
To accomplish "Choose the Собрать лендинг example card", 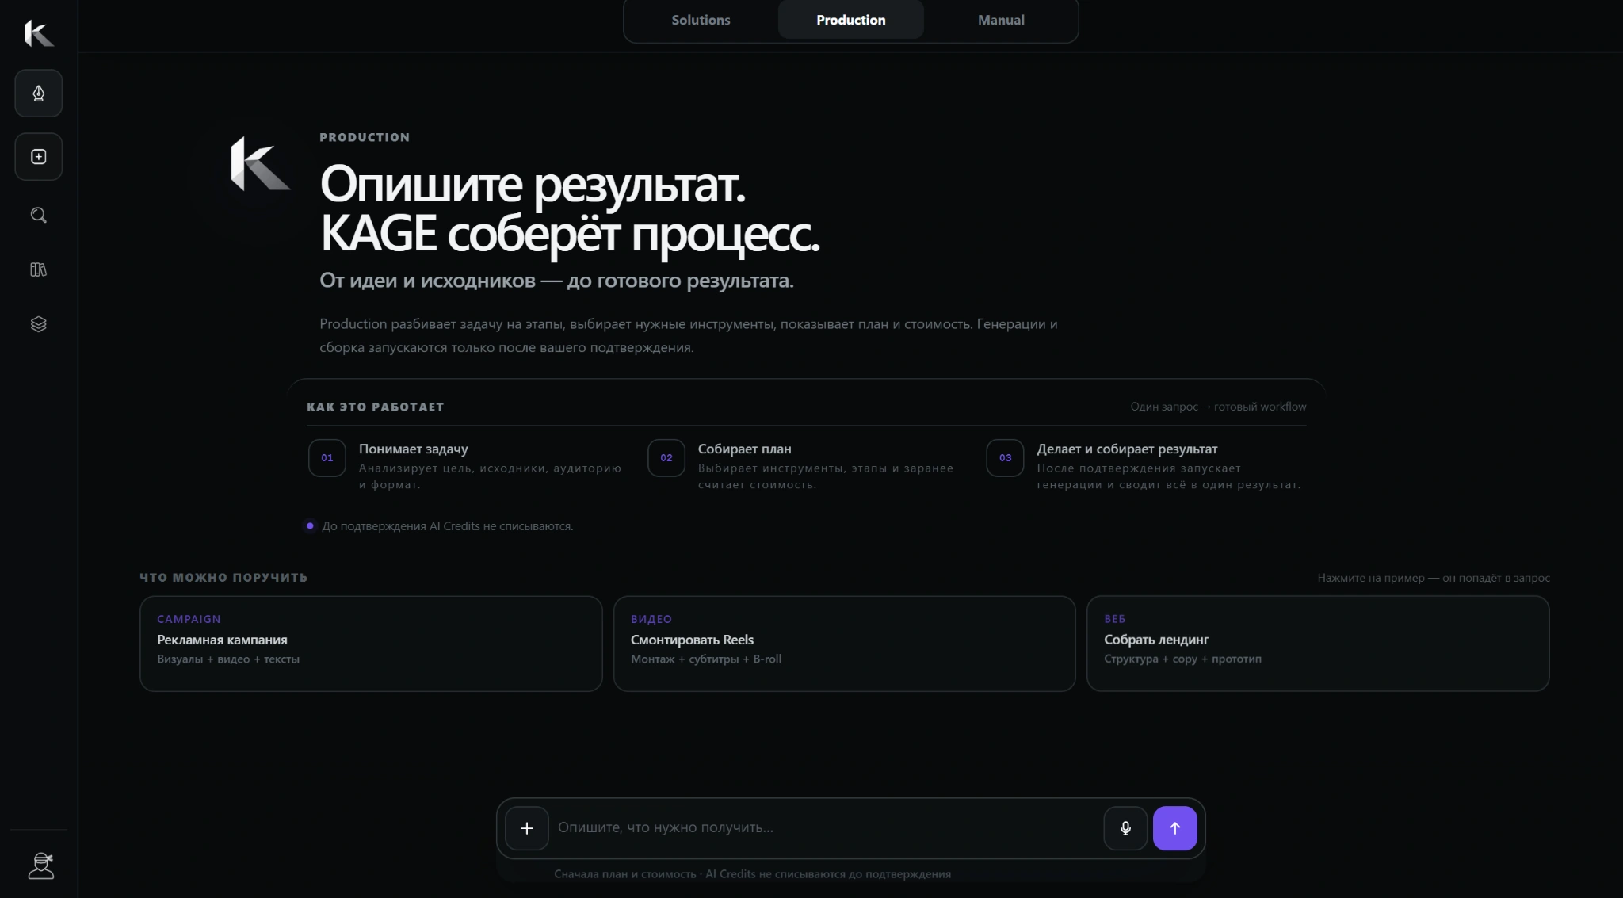I will click(1318, 644).
